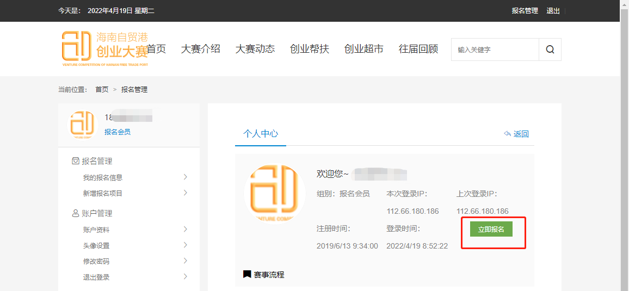
Task: Select 大赛介绍 in the navigation menu
Action: [x=200, y=49]
